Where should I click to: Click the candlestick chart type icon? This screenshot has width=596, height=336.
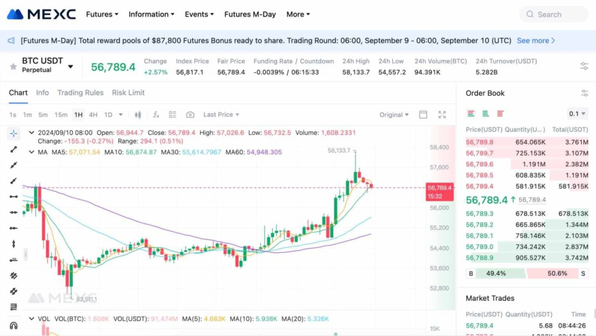138,115
